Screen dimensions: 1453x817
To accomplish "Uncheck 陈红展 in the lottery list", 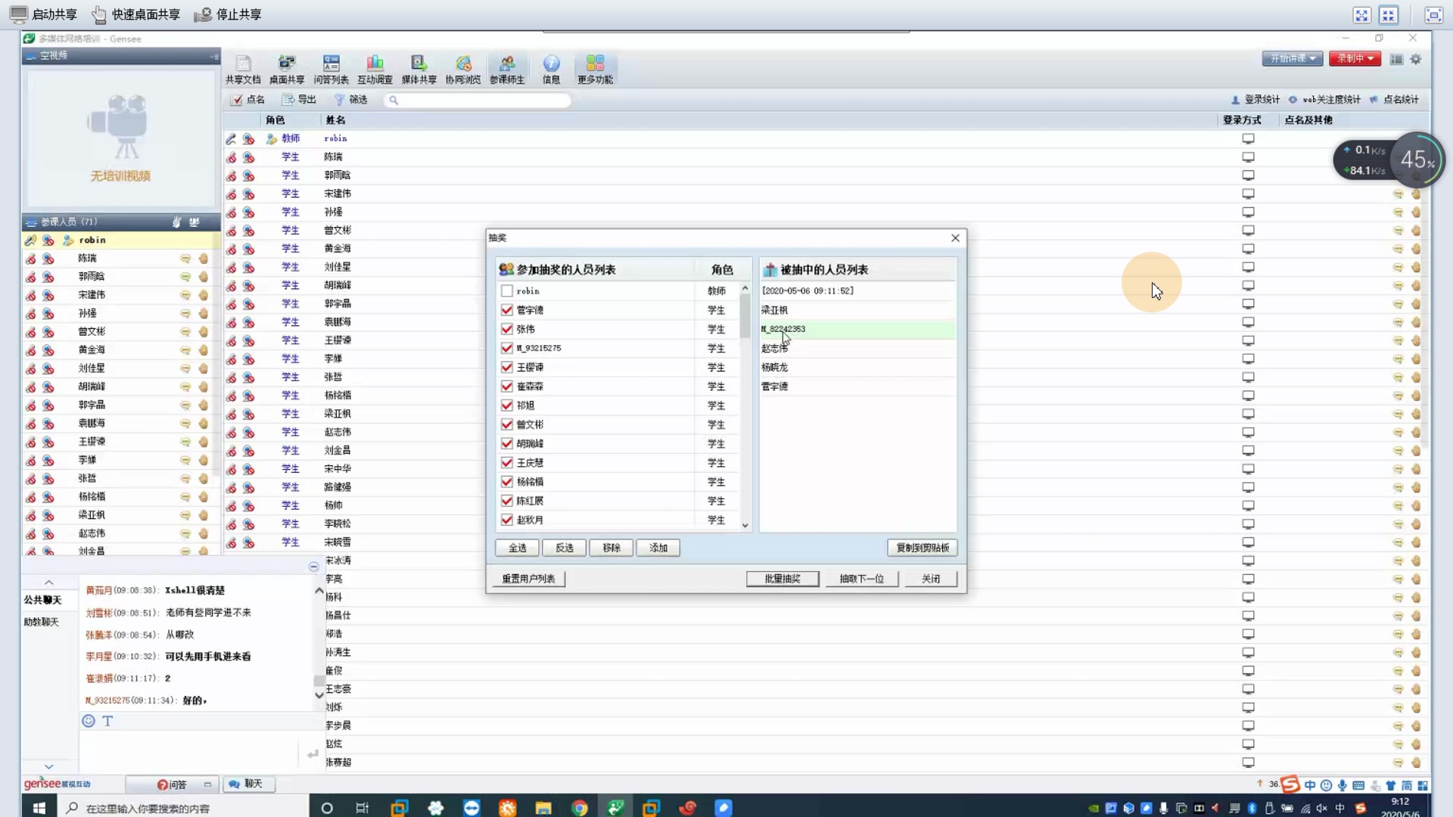I will click(507, 501).
